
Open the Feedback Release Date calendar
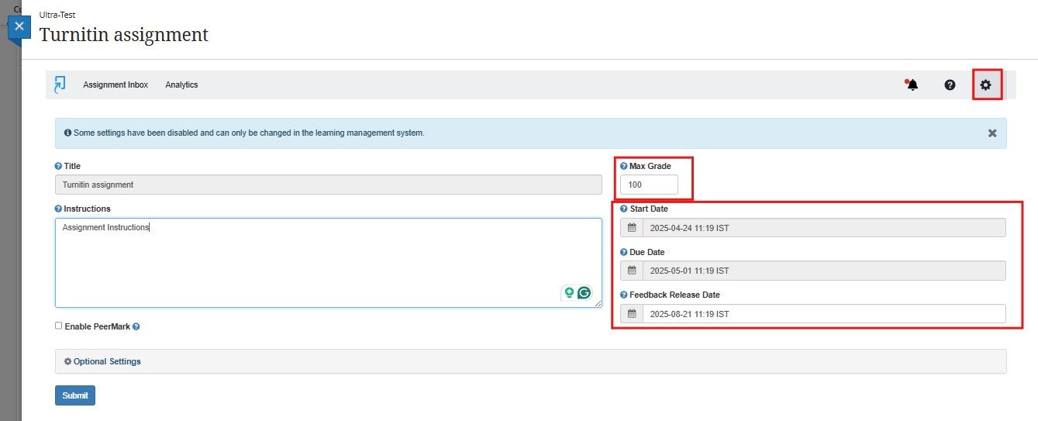click(632, 314)
